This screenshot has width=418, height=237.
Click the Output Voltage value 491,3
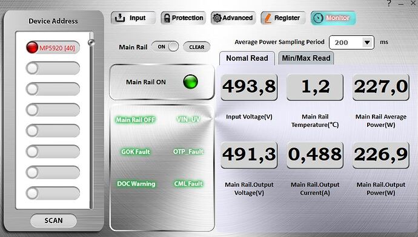pos(249,155)
